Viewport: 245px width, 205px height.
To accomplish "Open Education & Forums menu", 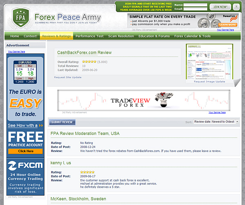I will (154, 36).
